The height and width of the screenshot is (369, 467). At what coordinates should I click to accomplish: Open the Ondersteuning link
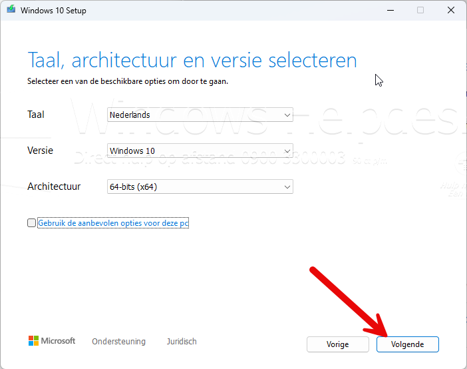118,341
